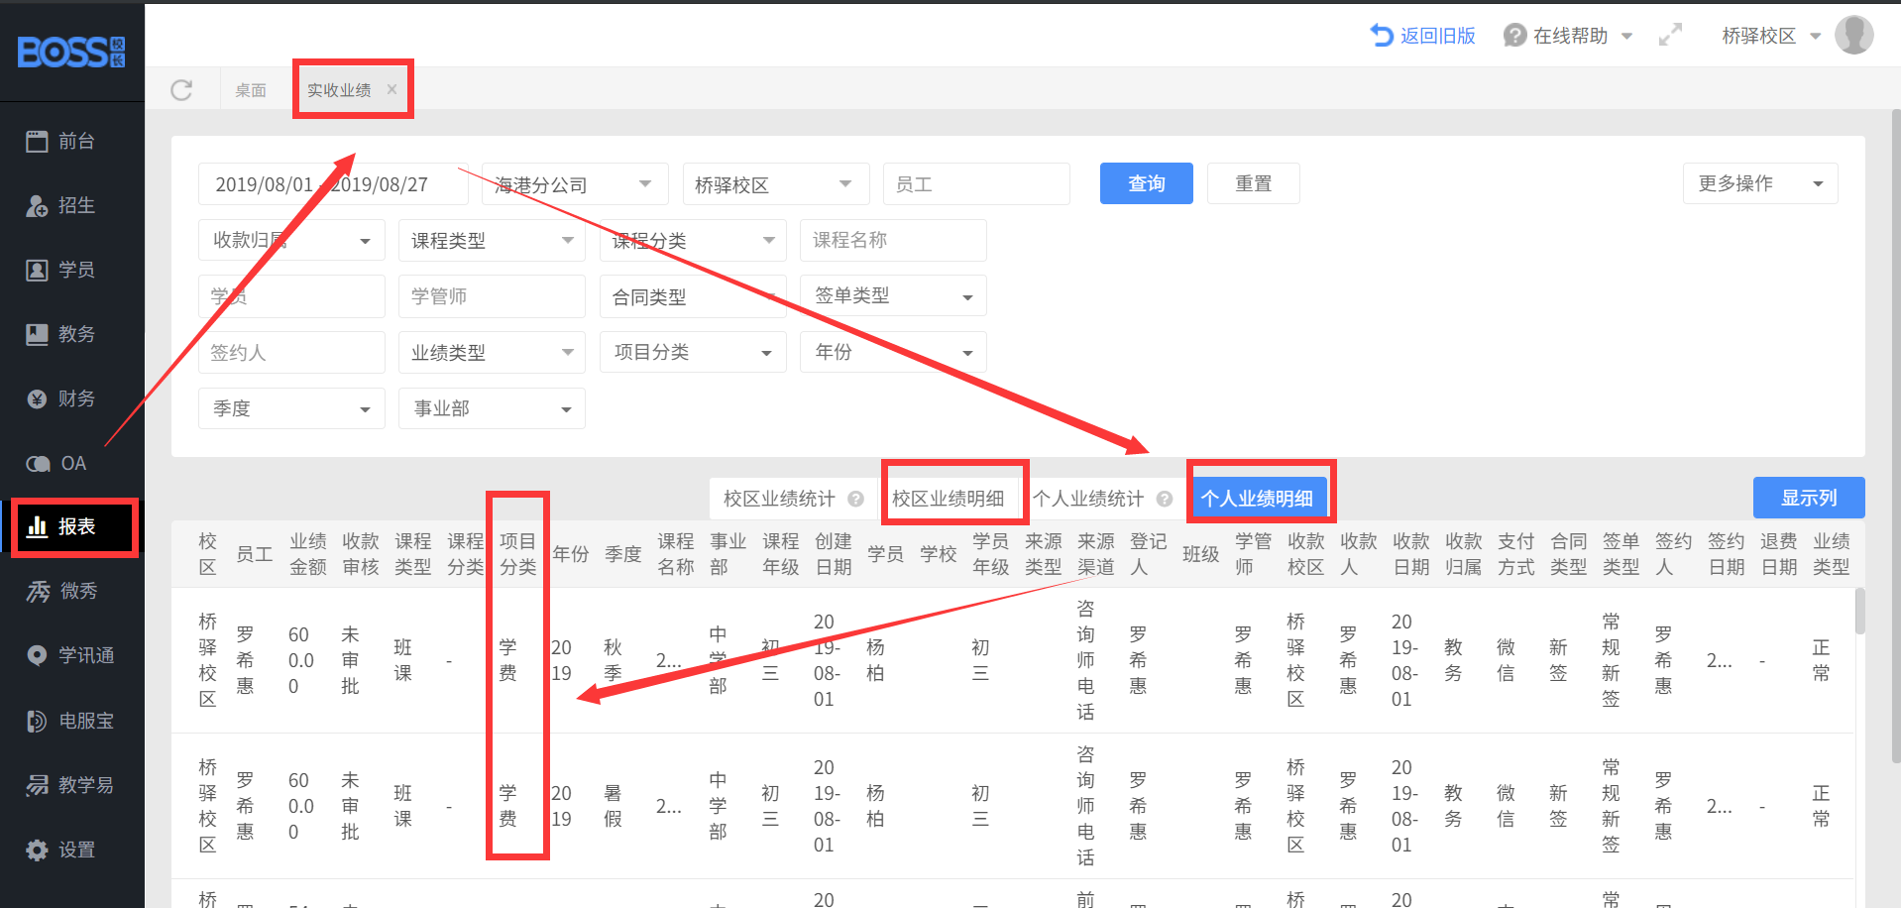The height and width of the screenshot is (908, 1901).
Task: Expand the 签单类型 filter dropdown
Action: click(x=893, y=296)
